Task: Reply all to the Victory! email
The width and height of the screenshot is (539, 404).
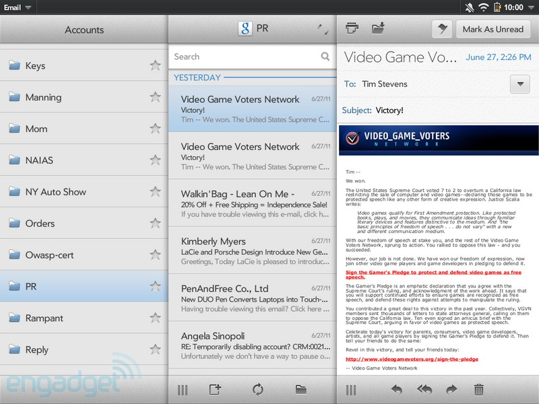Action: tap(424, 390)
